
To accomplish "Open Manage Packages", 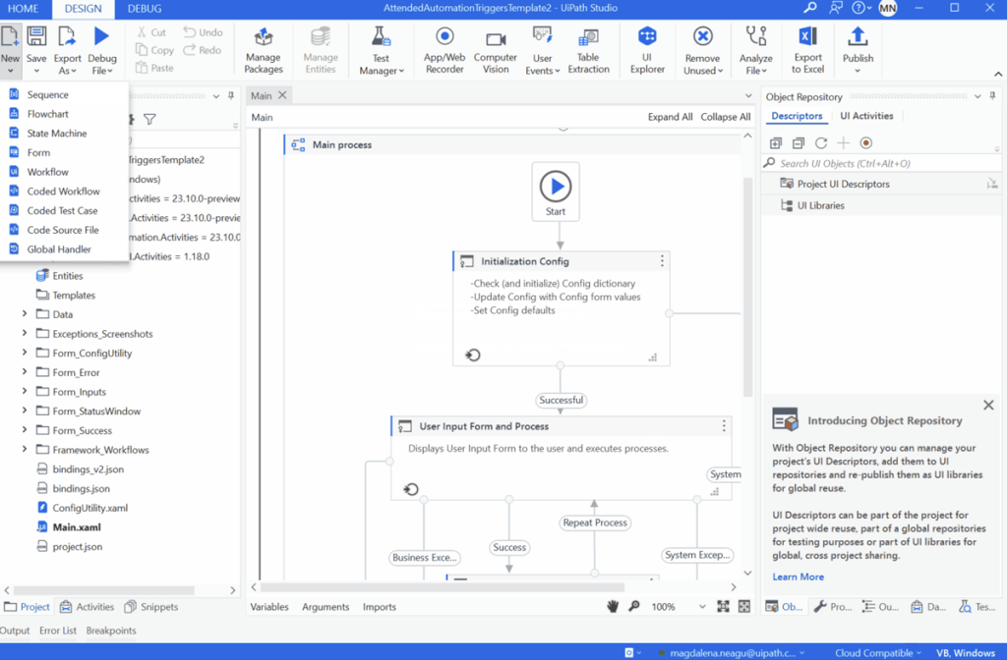I will [264, 51].
